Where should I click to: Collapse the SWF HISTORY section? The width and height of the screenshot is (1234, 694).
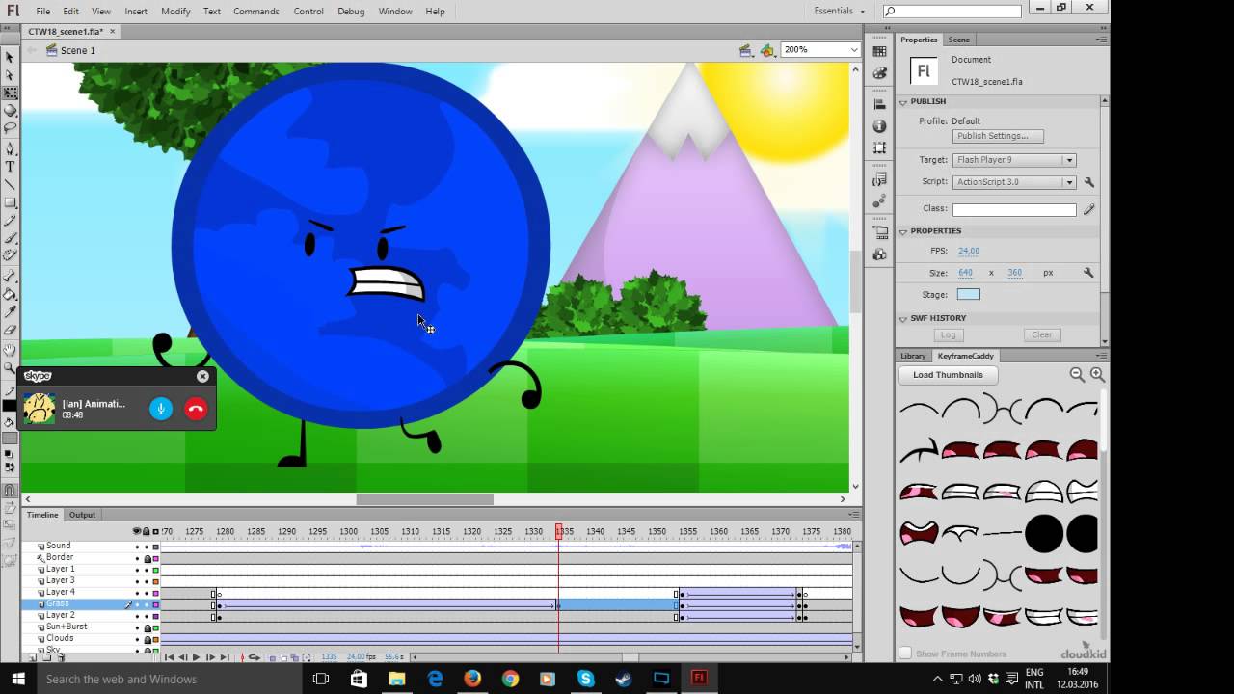tap(903, 318)
